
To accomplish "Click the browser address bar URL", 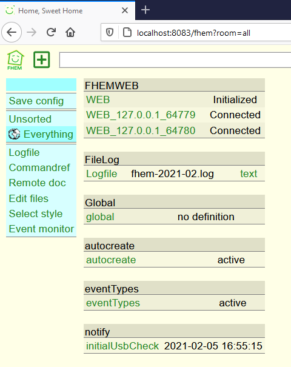I will pos(193,33).
